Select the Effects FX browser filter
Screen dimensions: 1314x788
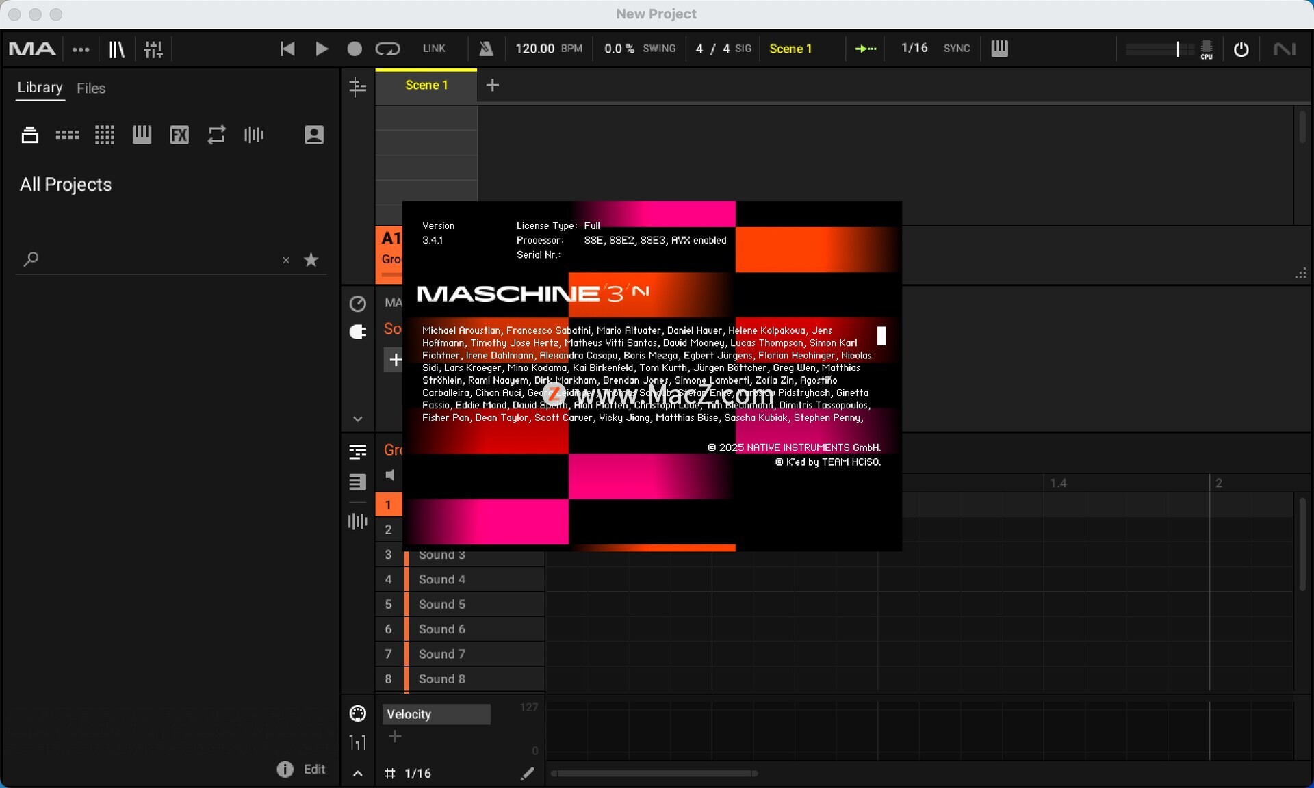pos(179,135)
